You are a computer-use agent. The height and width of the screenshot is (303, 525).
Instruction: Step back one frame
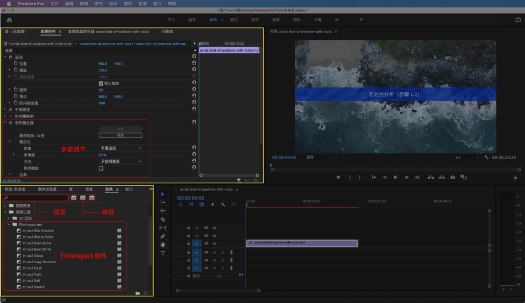385,177
